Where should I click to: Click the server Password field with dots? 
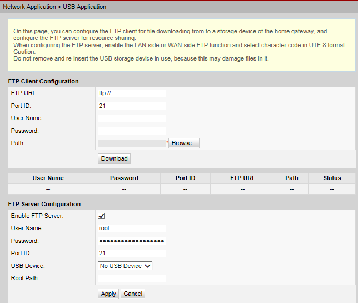(x=132, y=241)
